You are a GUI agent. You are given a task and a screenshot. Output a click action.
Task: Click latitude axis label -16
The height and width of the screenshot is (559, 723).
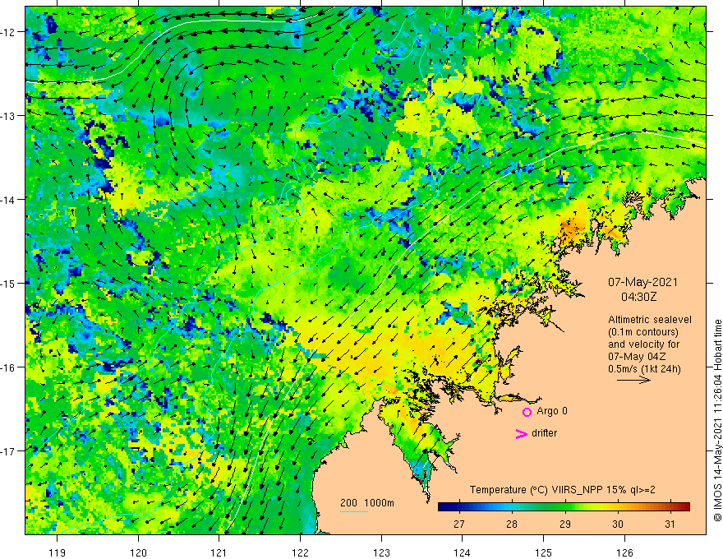point(9,367)
